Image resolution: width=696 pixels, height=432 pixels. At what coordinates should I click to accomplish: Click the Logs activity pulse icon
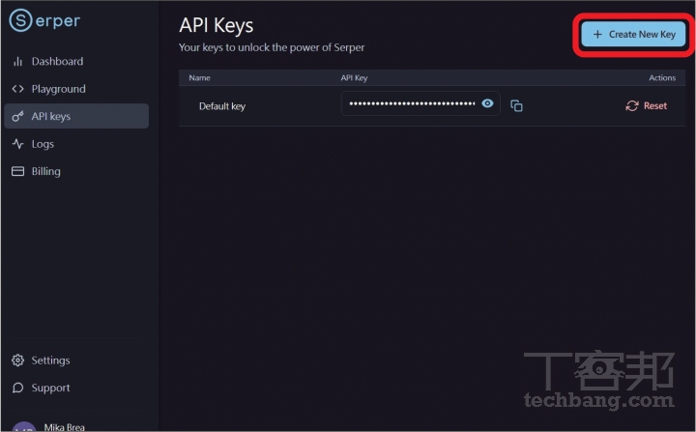tap(17, 144)
